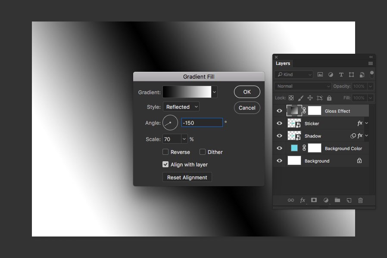Hide the Sticker layer
The height and width of the screenshot is (258, 387).
click(279, 123)
